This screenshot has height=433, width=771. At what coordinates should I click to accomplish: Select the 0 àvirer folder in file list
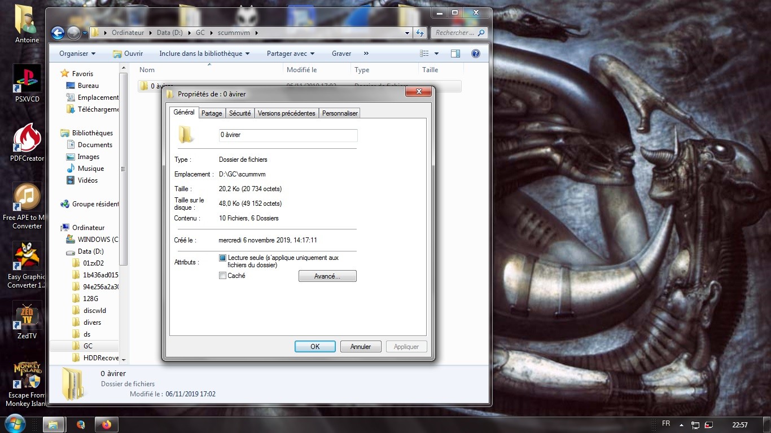299,86
